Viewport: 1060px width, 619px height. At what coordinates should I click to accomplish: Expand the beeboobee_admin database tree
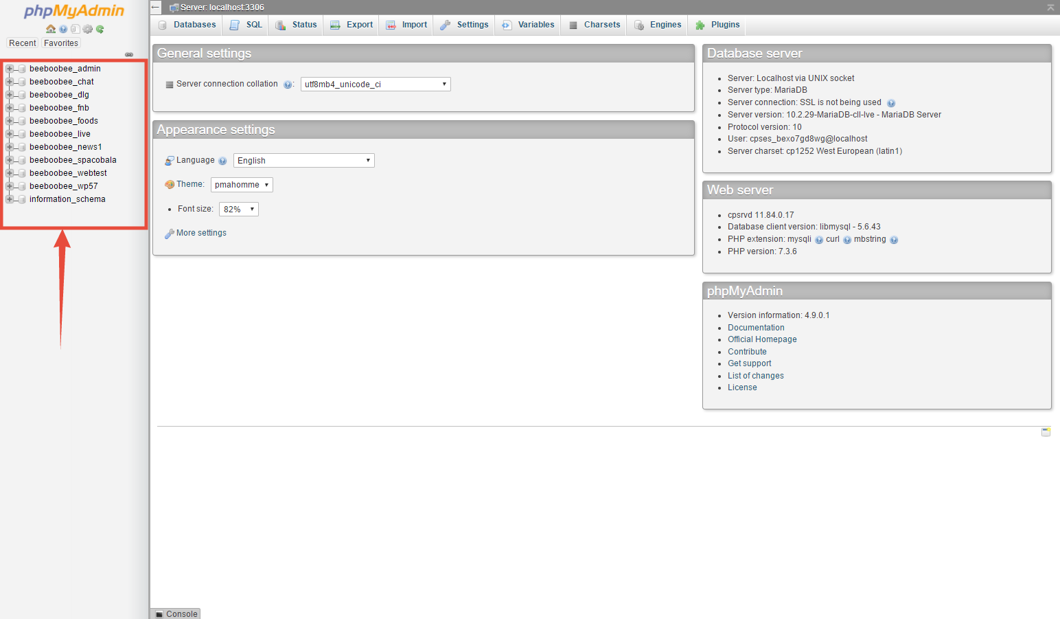pos(10,69)
